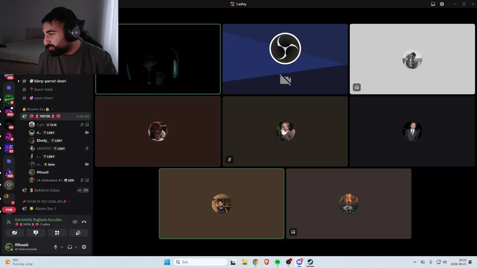Open Discord help icon in title bar

pyautogui.click(x=442, y=4)
